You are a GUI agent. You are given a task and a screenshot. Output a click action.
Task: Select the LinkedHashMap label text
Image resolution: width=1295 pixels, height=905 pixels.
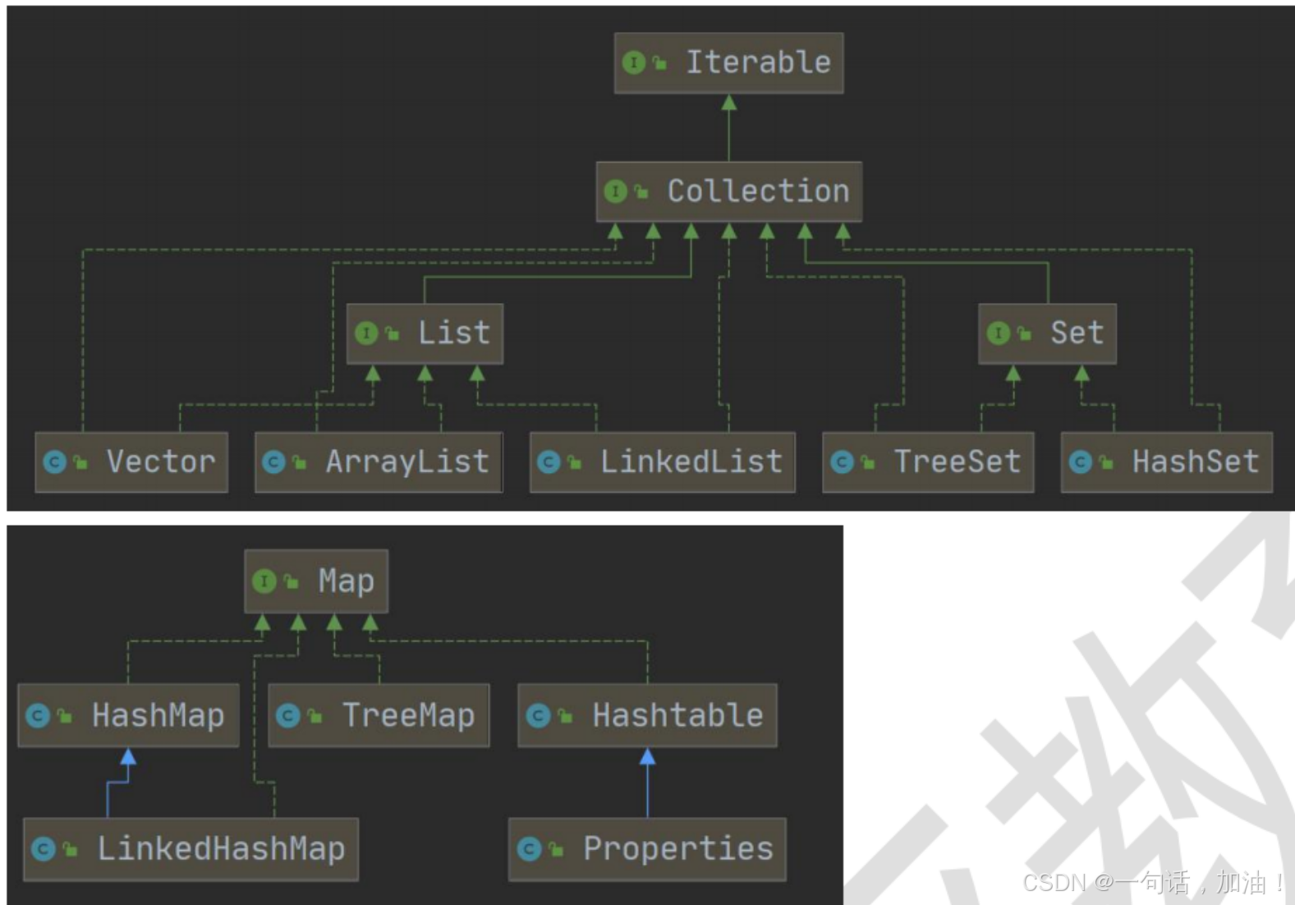(x=221, y=849)
